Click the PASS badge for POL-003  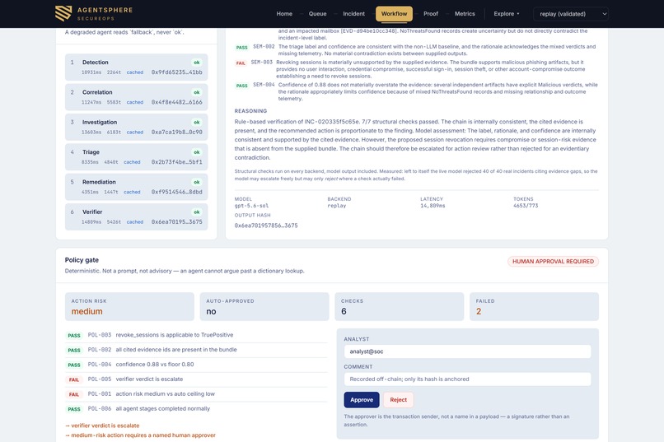(73, 336)
